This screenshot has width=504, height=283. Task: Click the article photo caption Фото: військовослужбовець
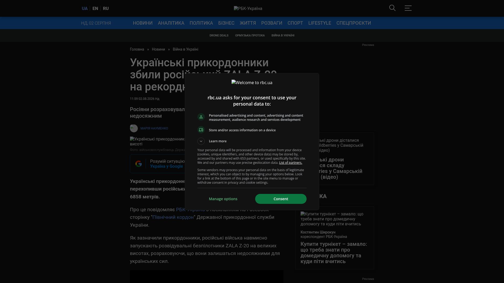tap(157, 150)
